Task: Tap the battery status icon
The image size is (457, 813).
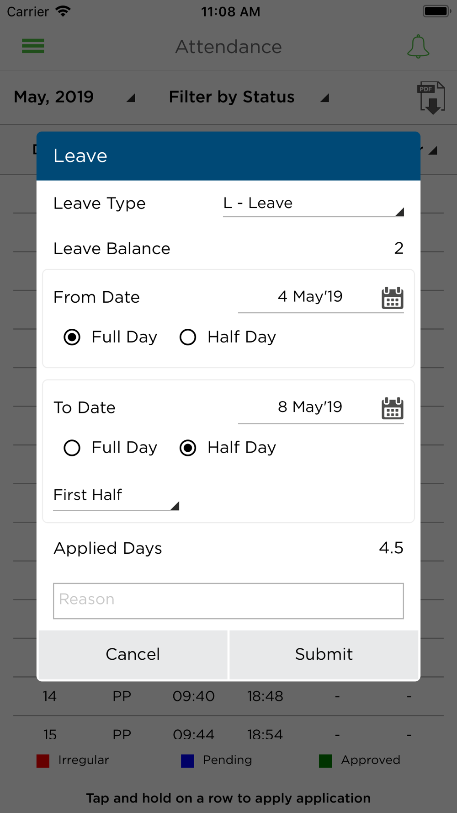Action: pos(437,11)
